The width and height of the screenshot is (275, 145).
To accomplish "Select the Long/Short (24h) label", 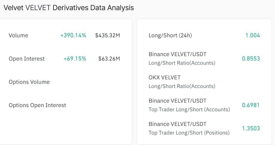I will 170,36.
